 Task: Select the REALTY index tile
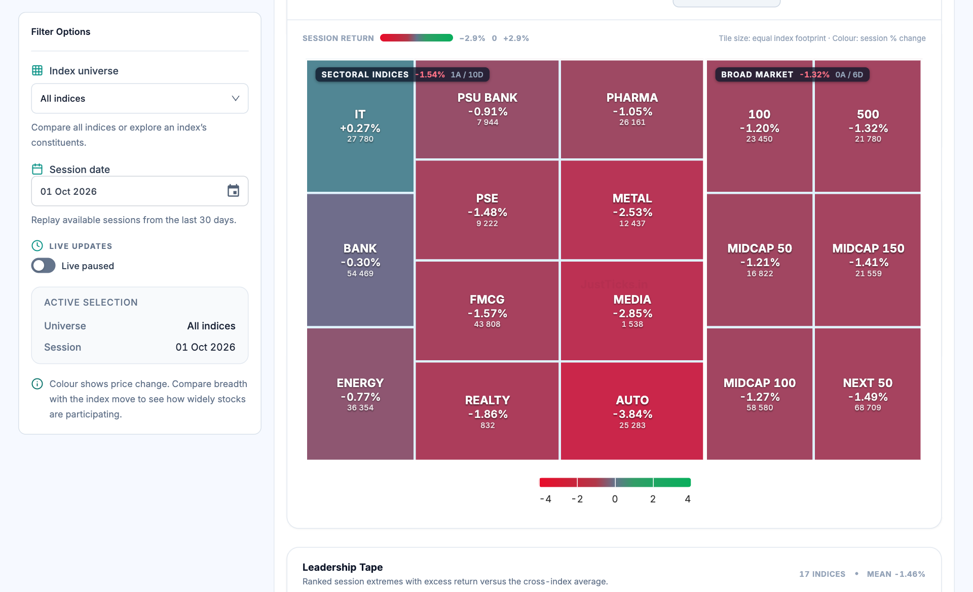point(487,411)
